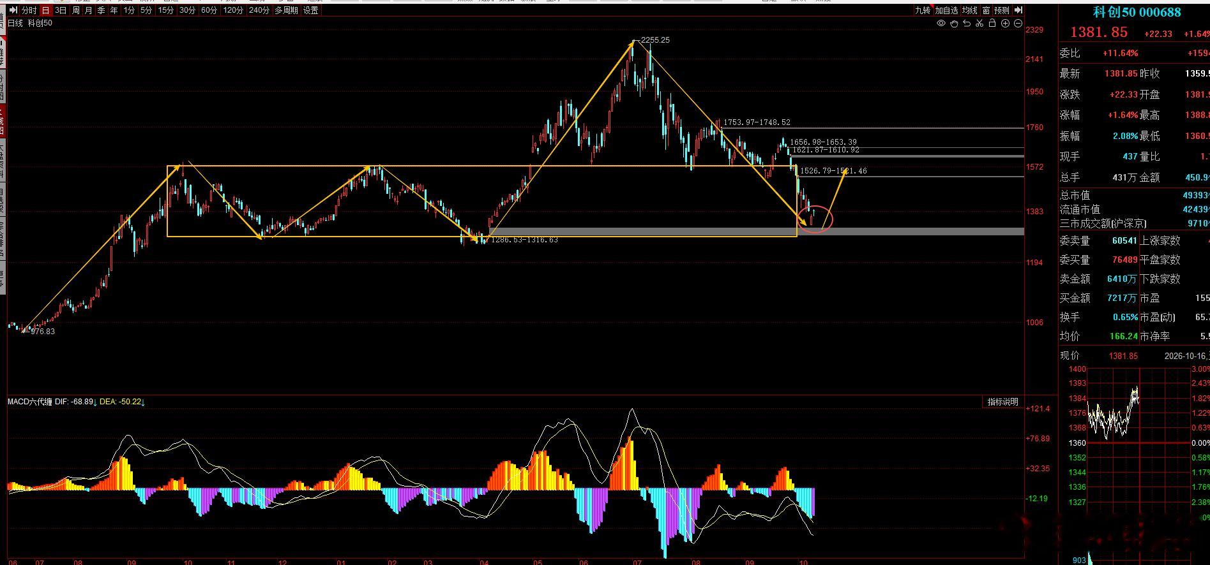Open the 设置 settings button
The width and height of the screenshot is (1210, 565).
point(310,10)
